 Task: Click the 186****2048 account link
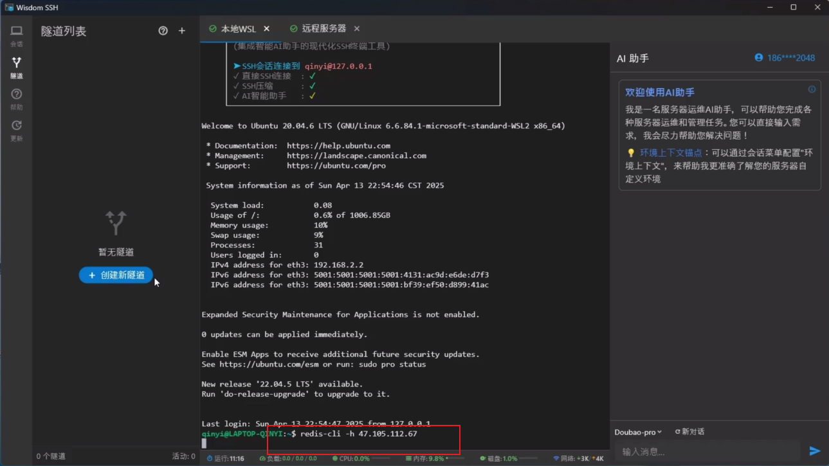click(x=791, y=58)
